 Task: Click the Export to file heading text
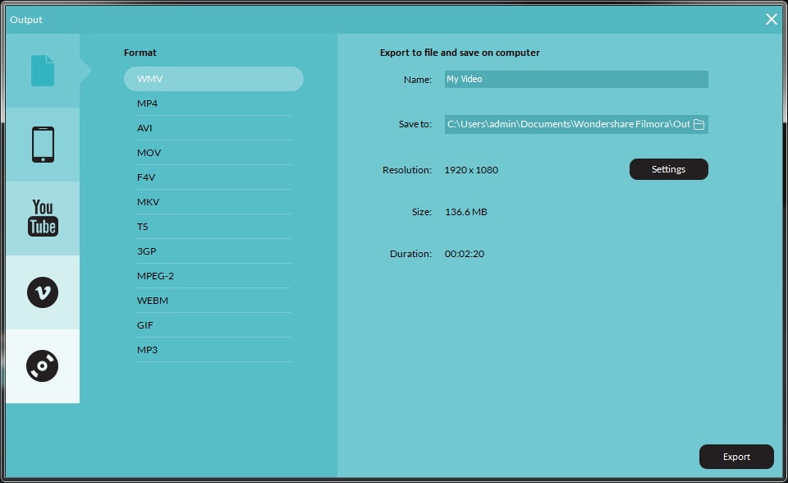coord(460,53)
